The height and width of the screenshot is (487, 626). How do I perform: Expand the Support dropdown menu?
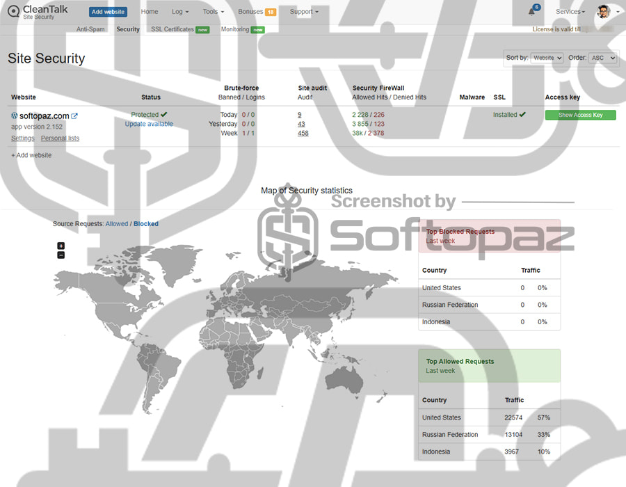(x=304, y=12)
